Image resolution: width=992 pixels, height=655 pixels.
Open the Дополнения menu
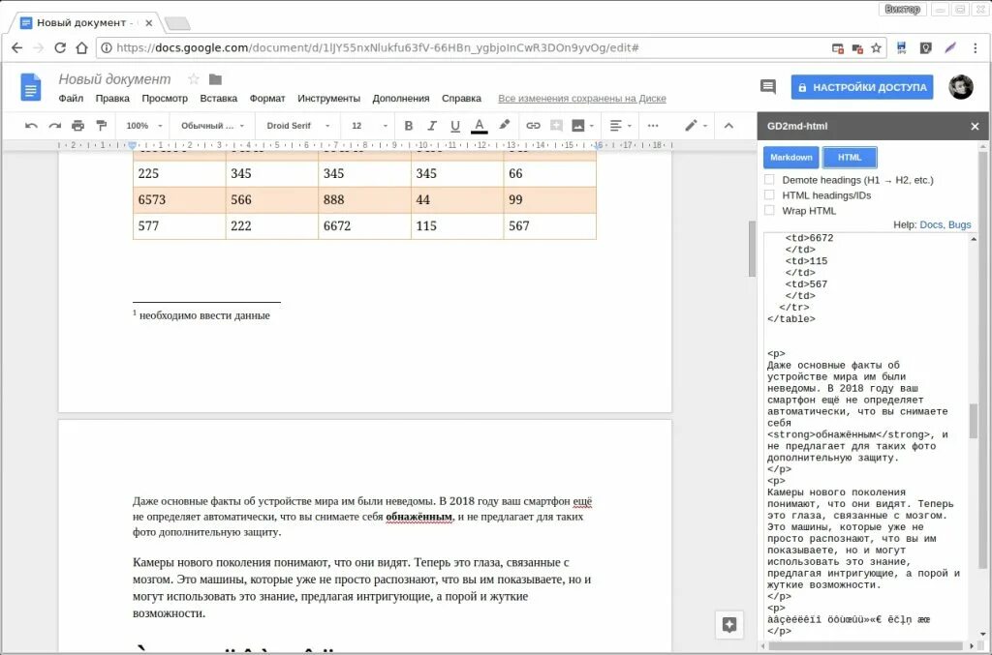pos(400,99)
